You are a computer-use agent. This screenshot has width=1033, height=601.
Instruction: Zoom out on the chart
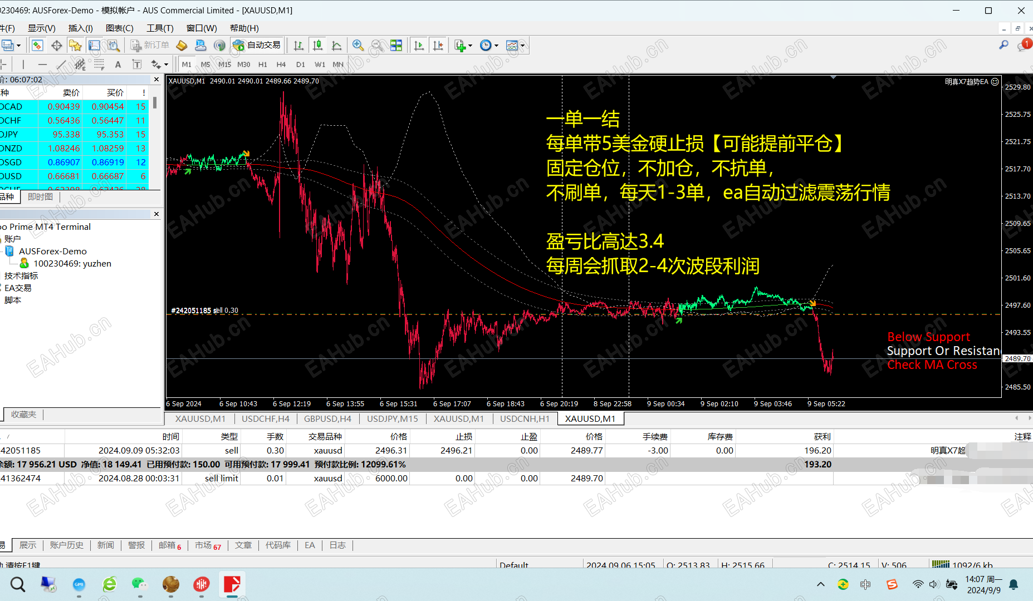click(x=377, y=46)
